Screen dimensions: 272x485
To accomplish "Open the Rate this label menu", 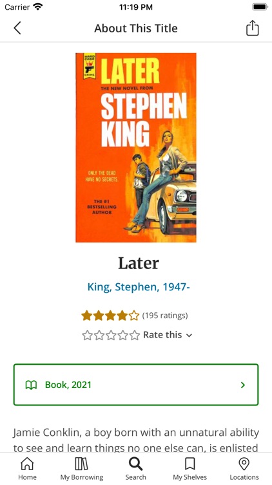I will coord(162,335).
